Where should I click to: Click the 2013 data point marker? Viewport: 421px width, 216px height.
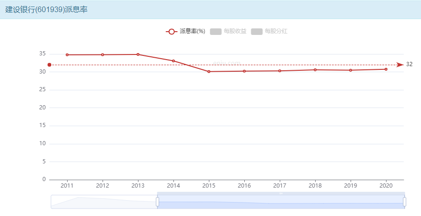(138, 54)
